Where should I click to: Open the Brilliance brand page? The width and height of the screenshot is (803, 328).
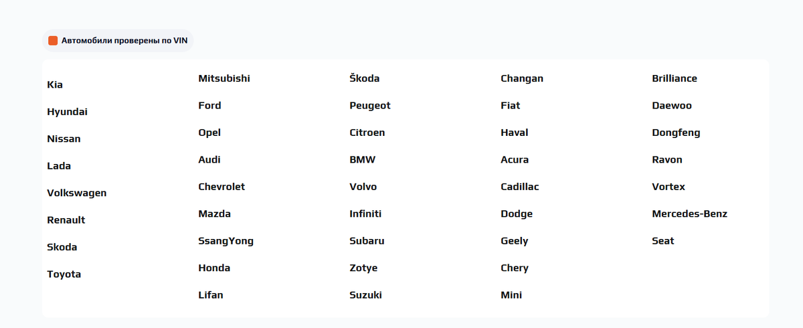coord(675,78)
